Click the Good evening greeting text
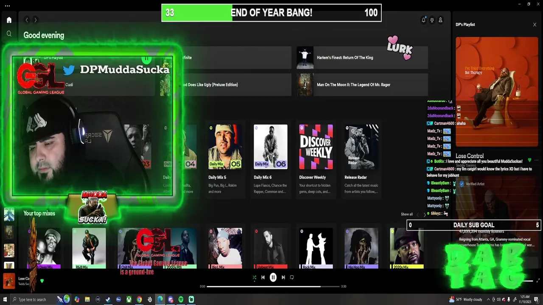 tap(44, 36)
